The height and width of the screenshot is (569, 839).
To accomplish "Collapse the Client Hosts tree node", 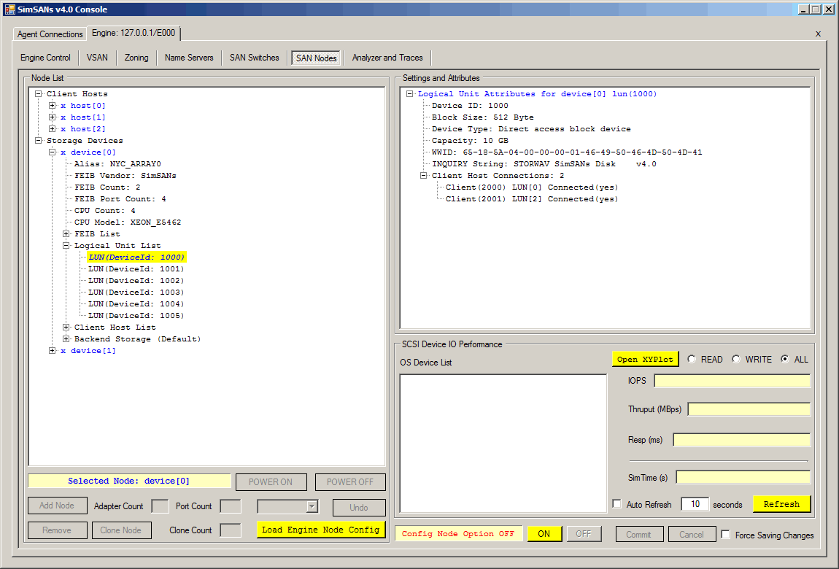I will [x=38, y=94].
